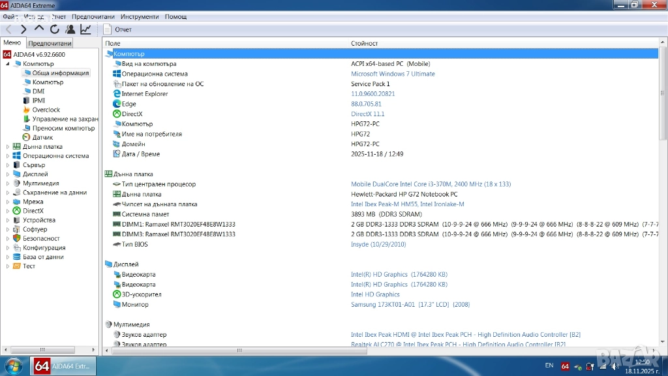This screenshot has width=668, height=376.
Task: Switch to the Предпочитани tab
Action: tap(50, 43)
